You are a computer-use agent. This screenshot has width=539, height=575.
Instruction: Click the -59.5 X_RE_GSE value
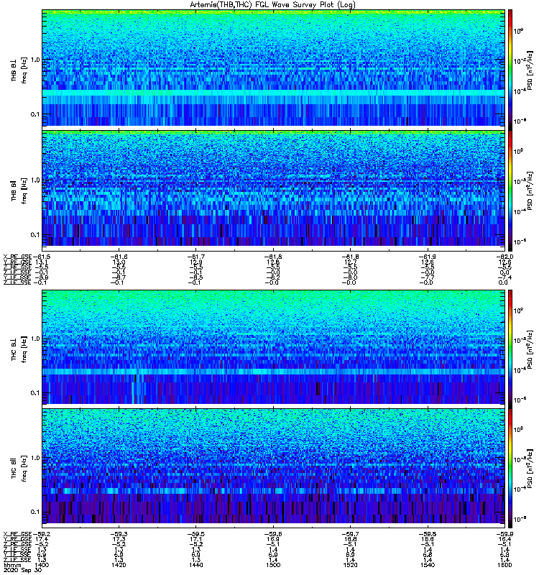pyautogui.click(x=196, y=534)
